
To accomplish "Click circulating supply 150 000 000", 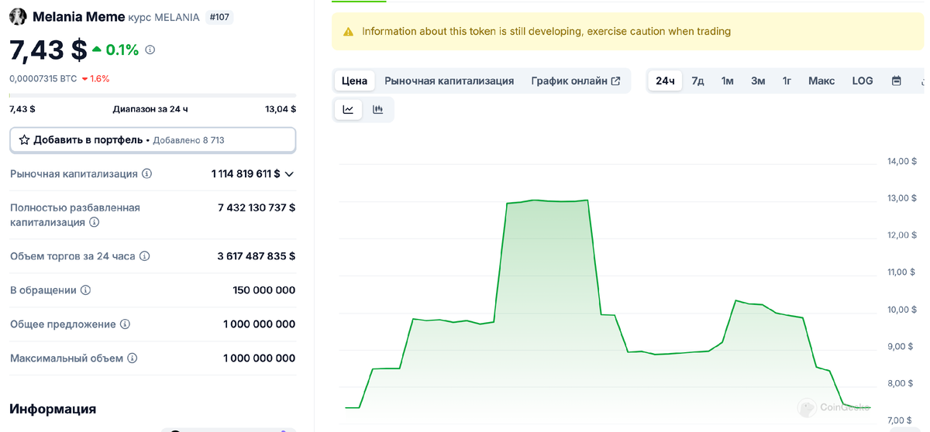I will pyautogui.click(x=264, y=290).
